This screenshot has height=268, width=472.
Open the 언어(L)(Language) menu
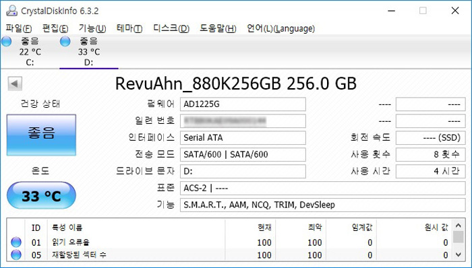(281, 29)
